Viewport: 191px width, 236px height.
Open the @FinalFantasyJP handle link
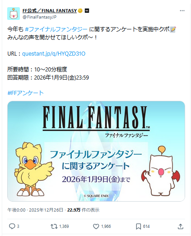click(39, 17)
